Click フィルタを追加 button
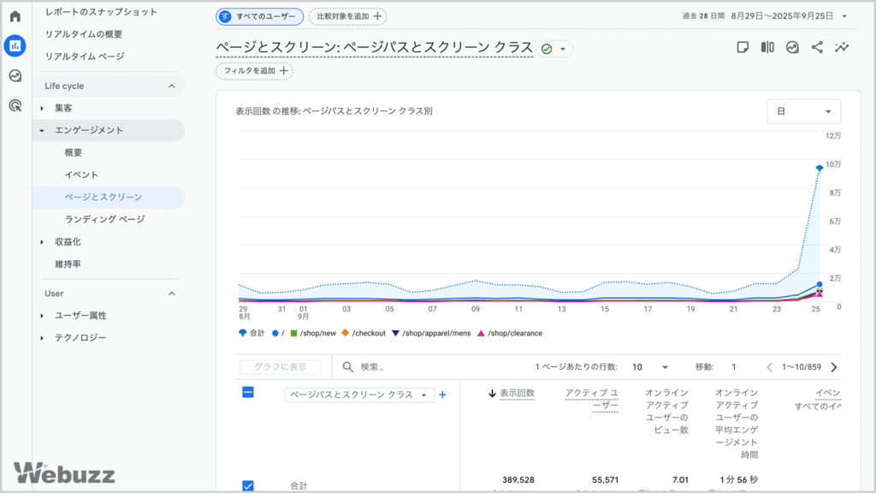876x493 pixels. 255,71
